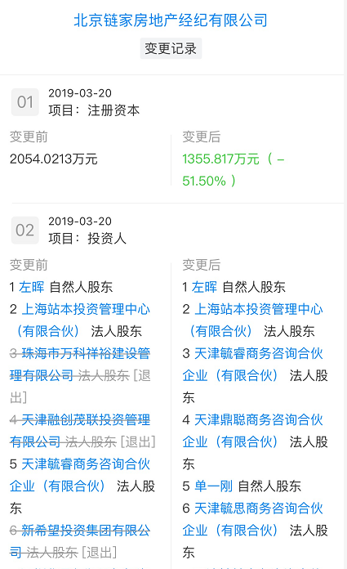The width and height of the screenshot is (347, 569).
Task: Click the 项目：投资人 record heading
Action: [87, 239]
